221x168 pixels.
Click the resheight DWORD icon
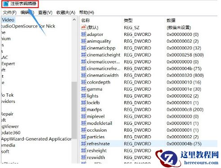84,150
